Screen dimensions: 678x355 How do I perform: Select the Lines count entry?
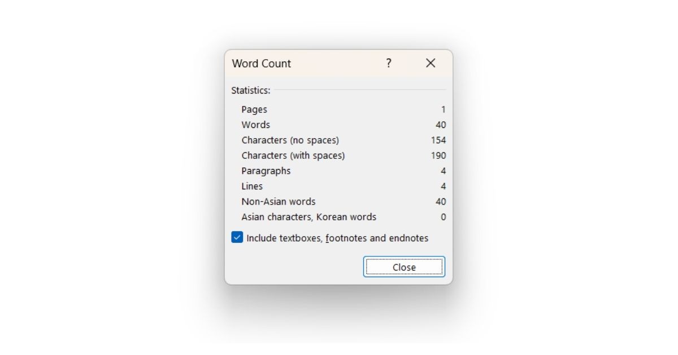coord(253,186)
